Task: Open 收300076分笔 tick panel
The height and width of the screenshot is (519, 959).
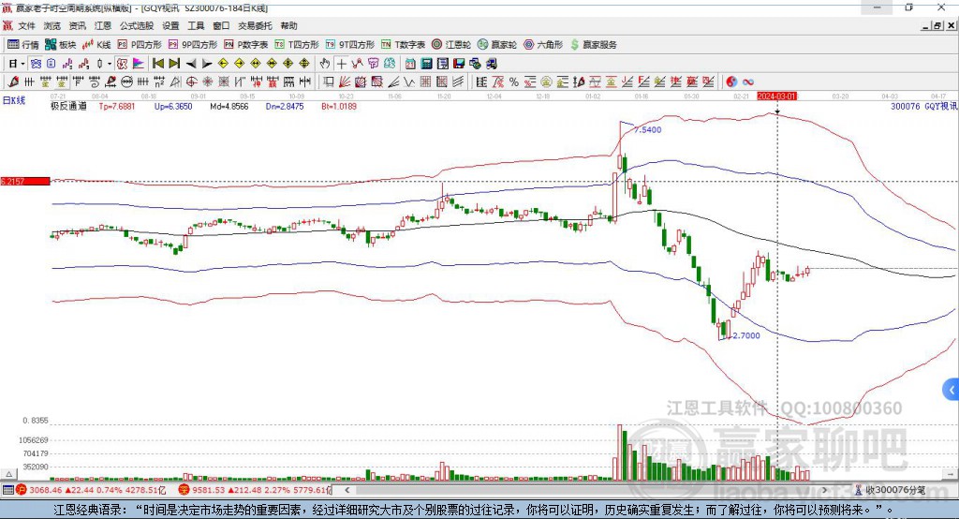Action: coord(891,490)
